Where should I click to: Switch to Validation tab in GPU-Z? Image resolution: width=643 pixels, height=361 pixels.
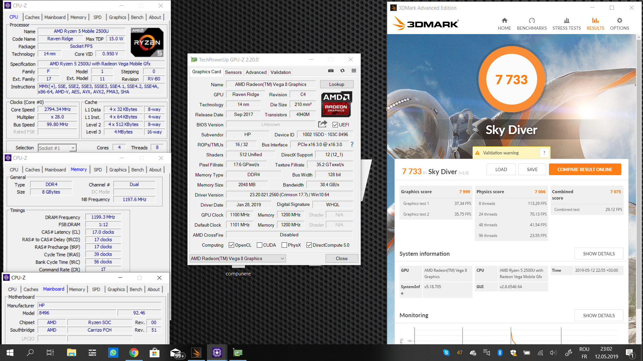281,72
